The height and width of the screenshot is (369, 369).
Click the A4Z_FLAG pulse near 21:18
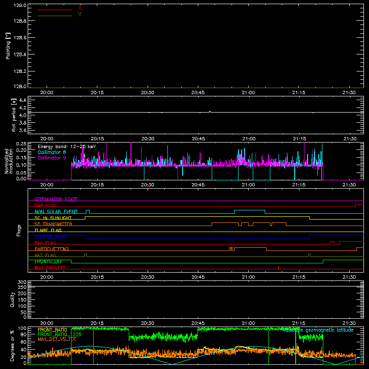309,256
